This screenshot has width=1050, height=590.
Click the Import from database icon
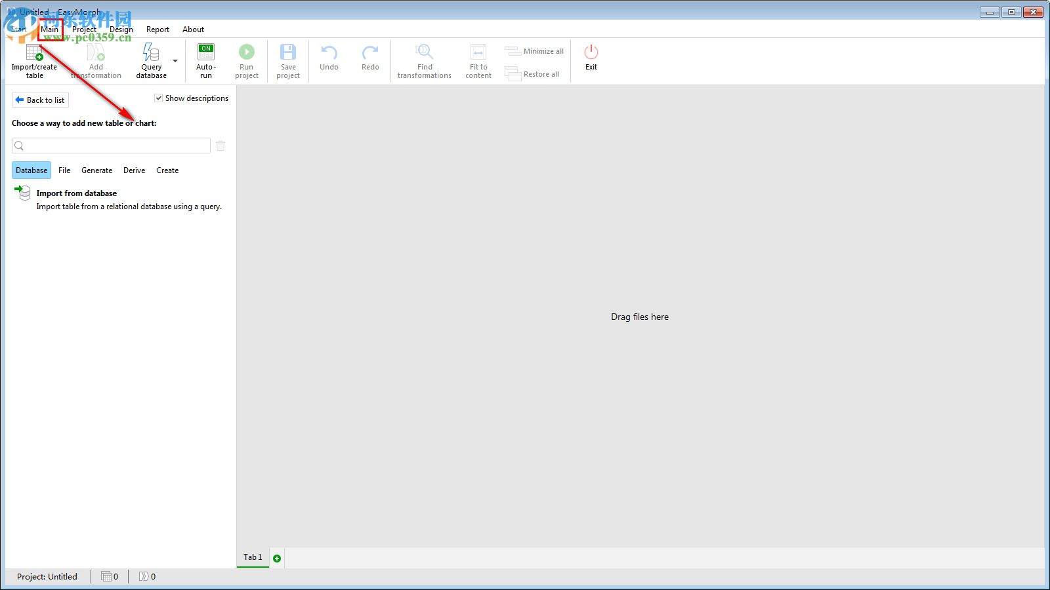tap(23, 193)
